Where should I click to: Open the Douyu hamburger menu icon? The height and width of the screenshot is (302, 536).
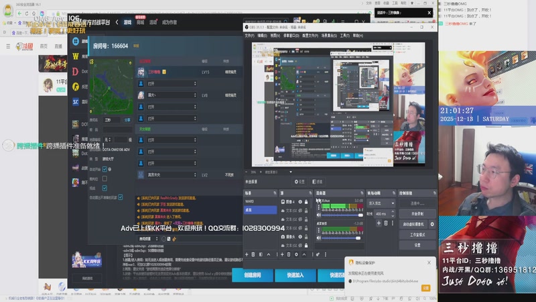(x=8, y=46)
